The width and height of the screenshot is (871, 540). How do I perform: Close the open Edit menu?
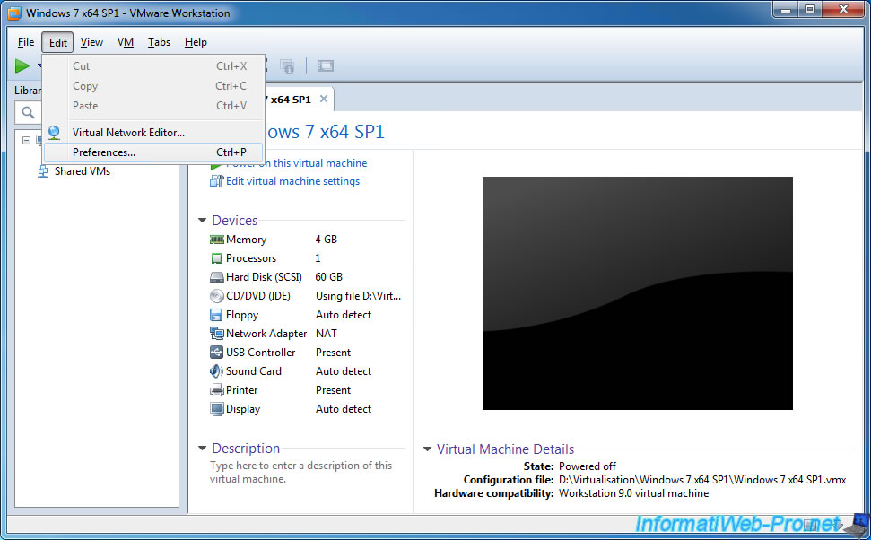click(x=57, y=42)
